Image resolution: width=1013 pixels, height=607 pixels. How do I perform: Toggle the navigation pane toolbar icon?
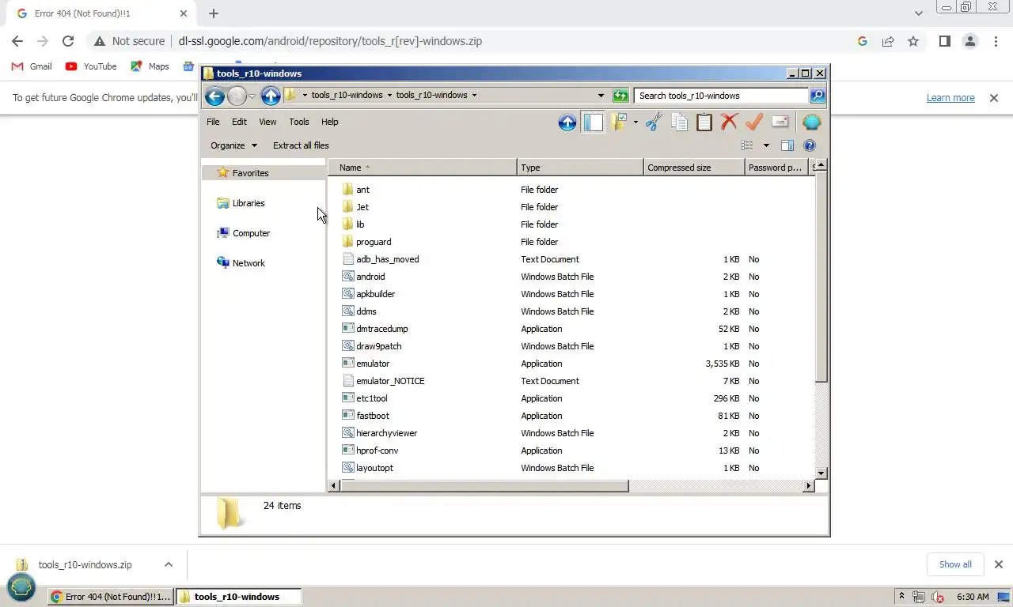593,123
